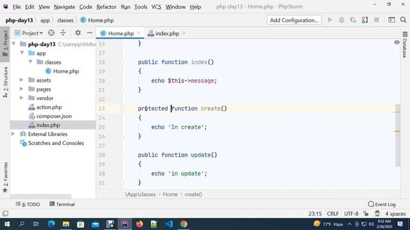Collapse the app folder

click(22, 53)
